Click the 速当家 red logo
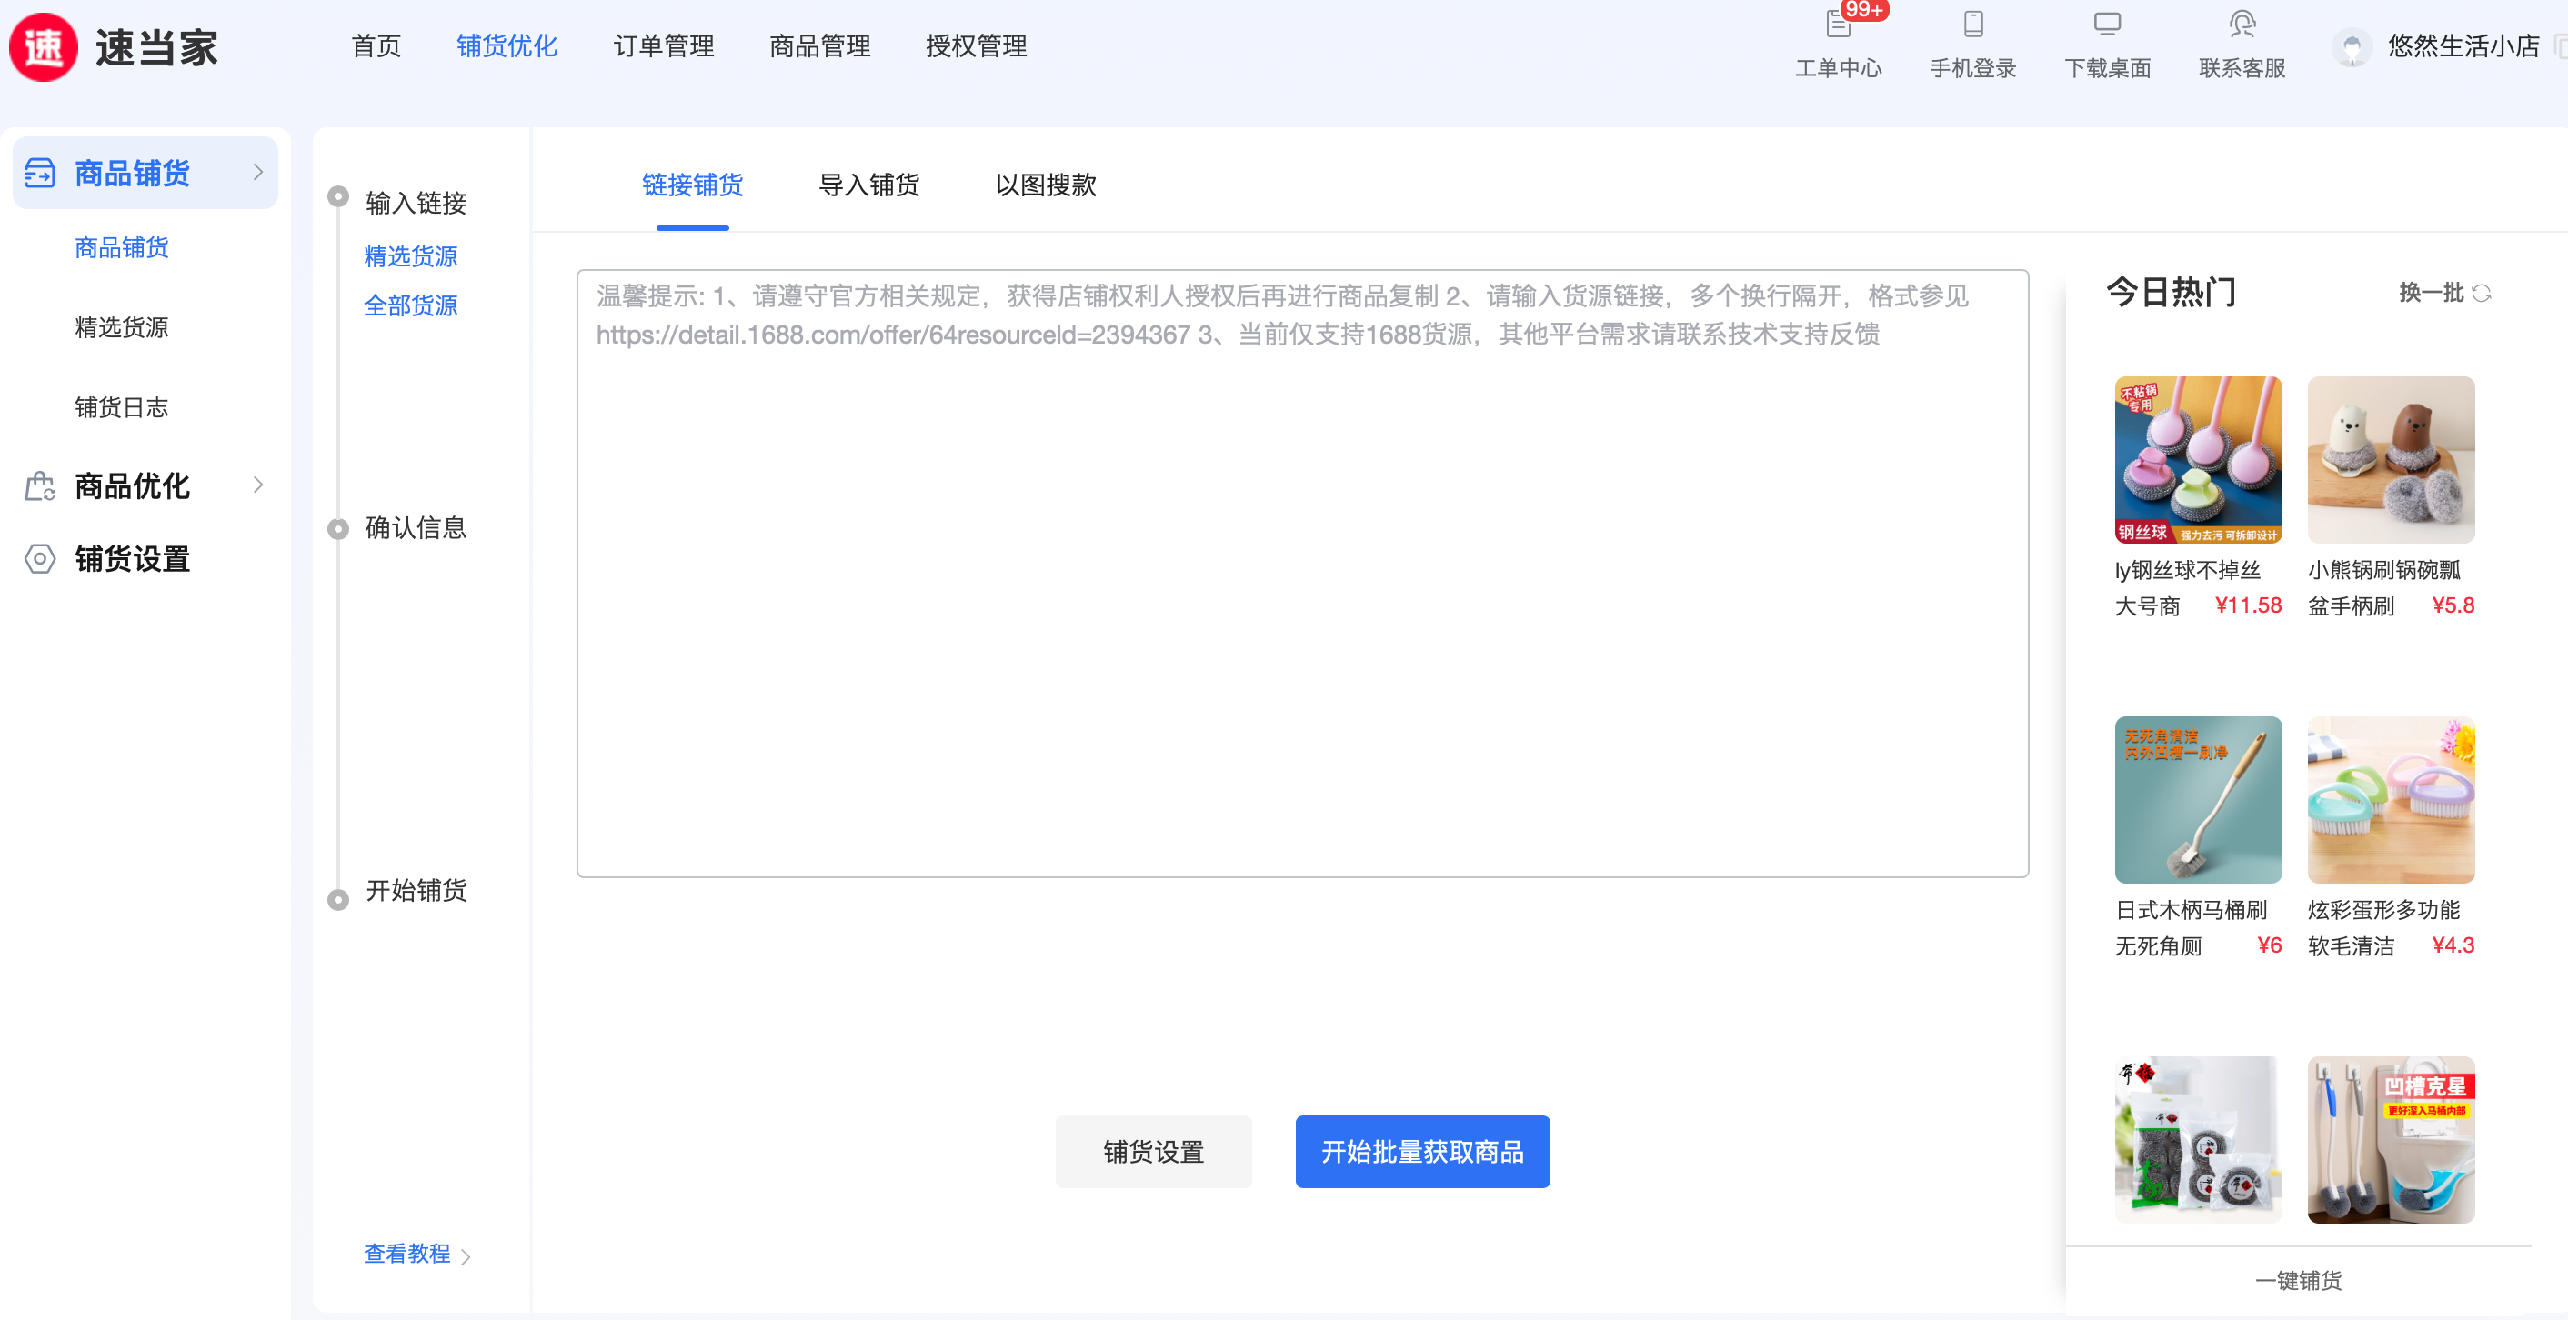2568x1320 pixels. (x=43, y=47)
